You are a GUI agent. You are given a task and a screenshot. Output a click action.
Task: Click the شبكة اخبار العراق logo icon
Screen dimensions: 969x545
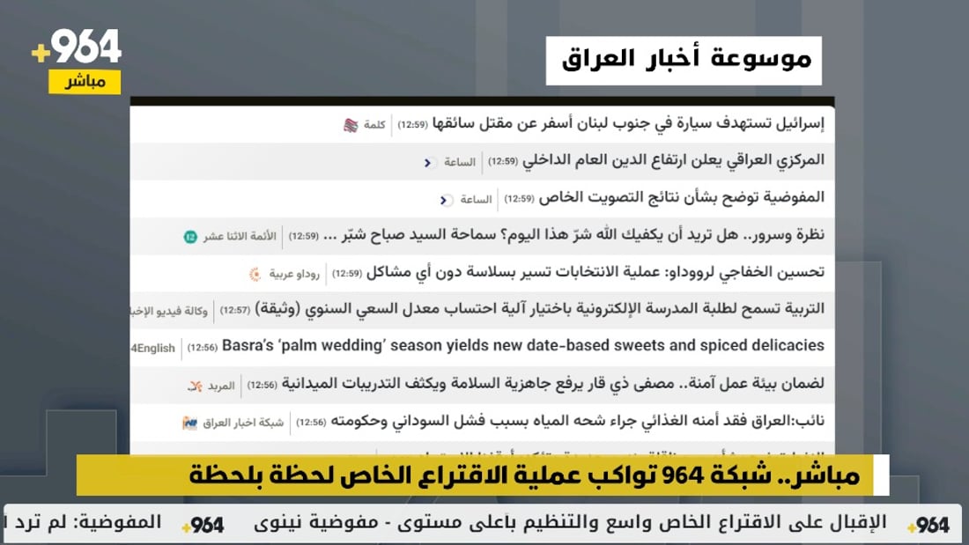click(x=189, y=423)
